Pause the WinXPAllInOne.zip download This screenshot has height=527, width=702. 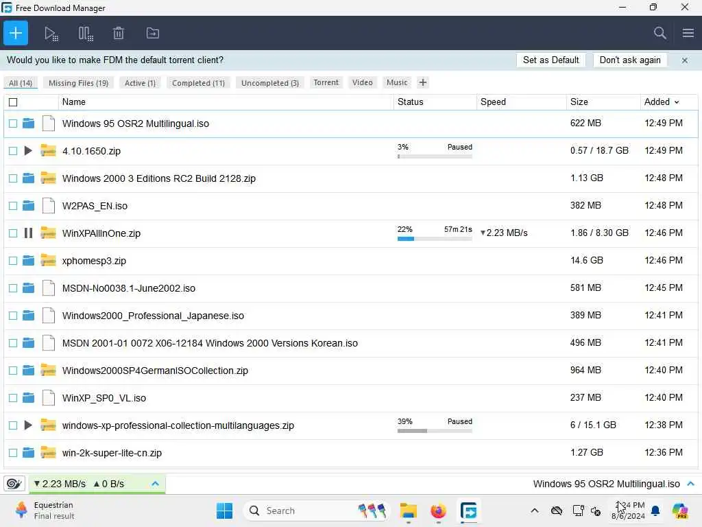click(28, 233)
